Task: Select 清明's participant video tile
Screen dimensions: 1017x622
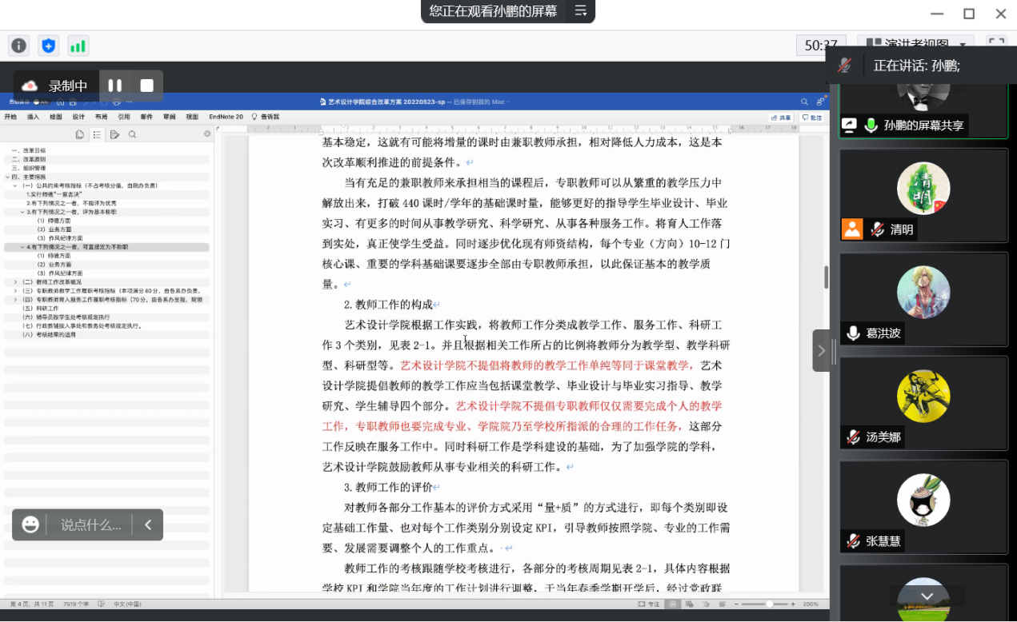Action: 923,195
